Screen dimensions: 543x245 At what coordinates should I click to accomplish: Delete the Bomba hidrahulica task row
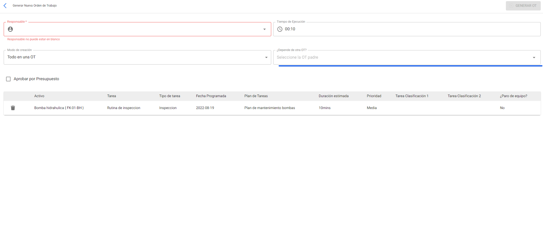(x=13, y=108)
